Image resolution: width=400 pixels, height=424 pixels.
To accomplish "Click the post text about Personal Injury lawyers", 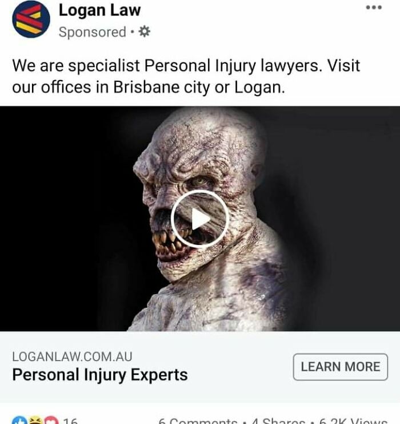I will [x=186, y=76].
